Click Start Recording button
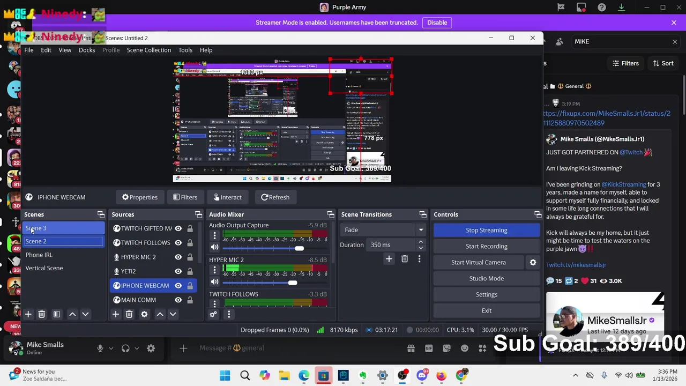The width and height of the screenshot is (686, 386). pos(487,246)
